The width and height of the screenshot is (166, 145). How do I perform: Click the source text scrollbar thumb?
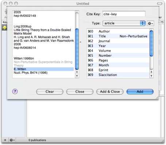pos(77,49)
